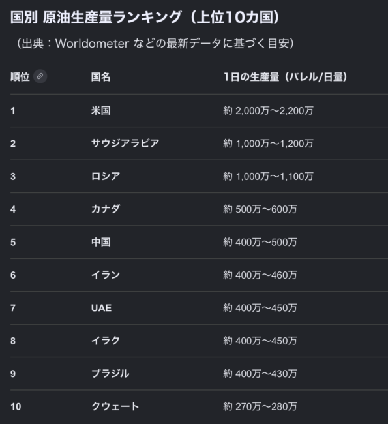Screen dimensions: 388x424
Task: Select the カナダ country cell
Action: click(106, 209)
